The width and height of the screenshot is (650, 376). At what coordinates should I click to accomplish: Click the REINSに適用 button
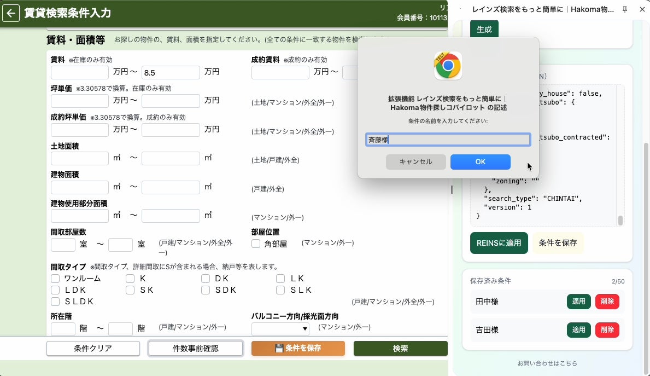499,243
